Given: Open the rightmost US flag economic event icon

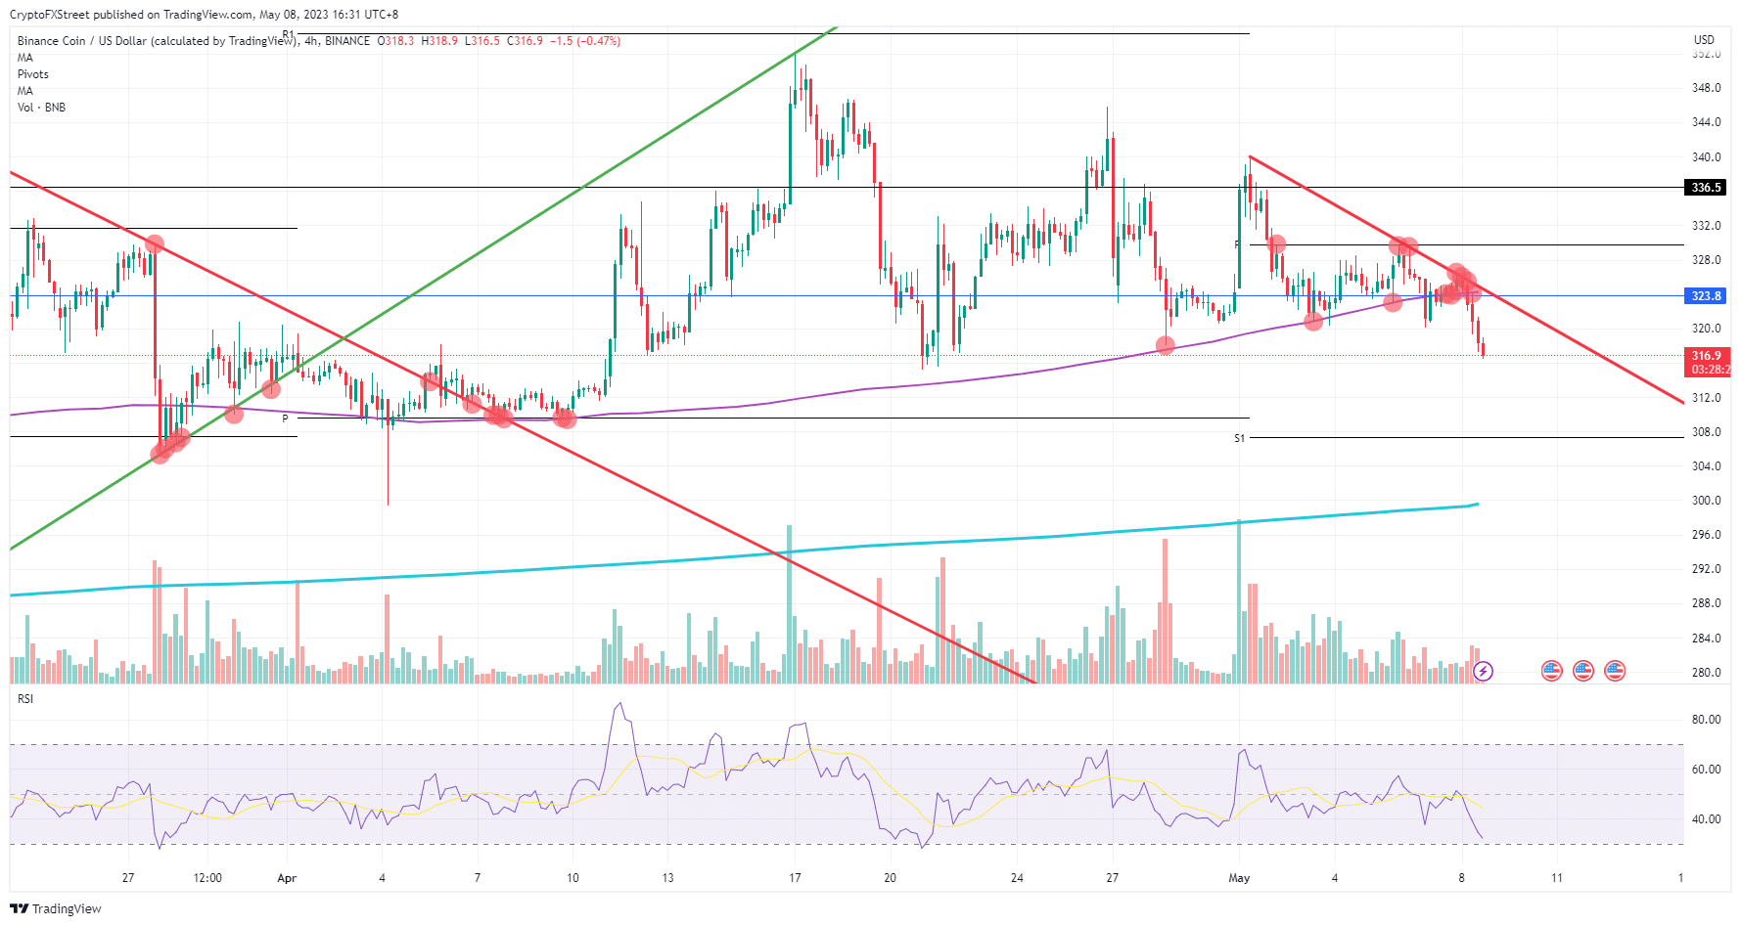Looking at the screenshot, I should [1615, 671].
